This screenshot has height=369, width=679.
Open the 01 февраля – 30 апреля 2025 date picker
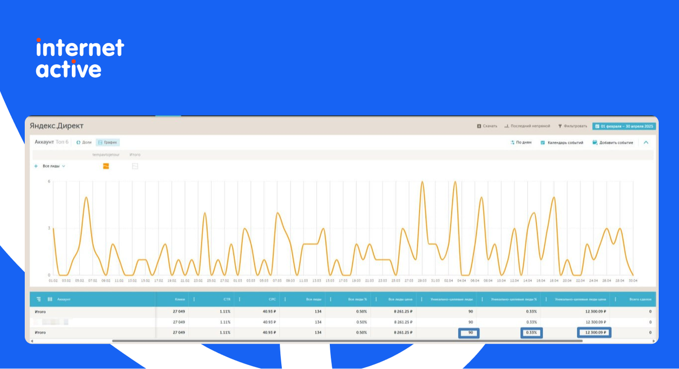click(x=624, y=126)
